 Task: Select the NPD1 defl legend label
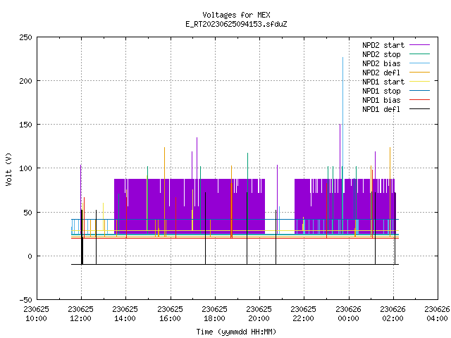pos(381,109)
